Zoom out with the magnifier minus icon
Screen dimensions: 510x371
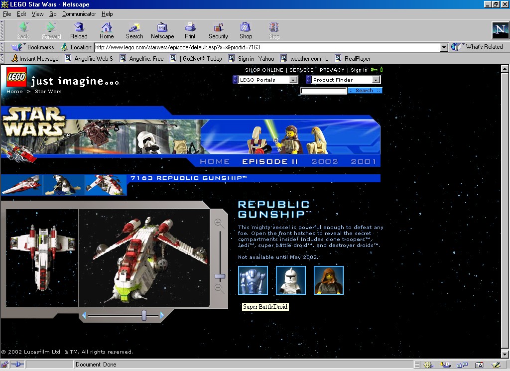click(219, 288)
